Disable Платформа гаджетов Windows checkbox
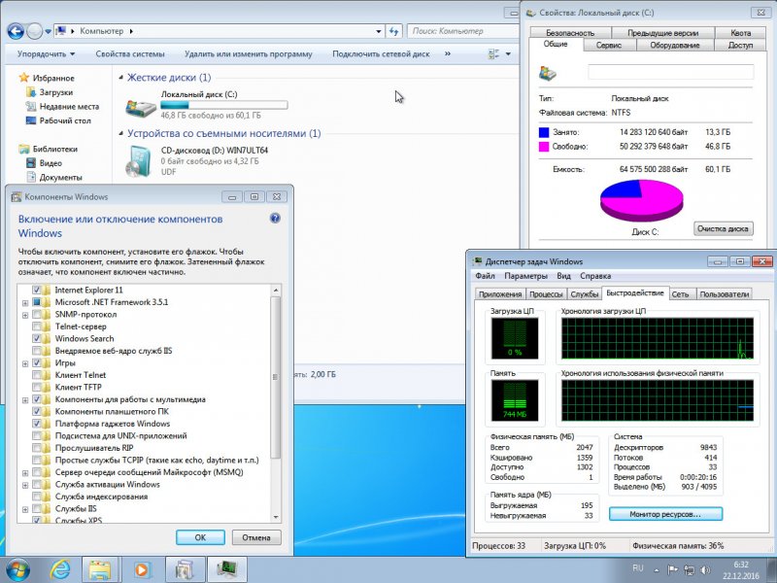Screen dimensions: 777x583 (x=37, y=424)
